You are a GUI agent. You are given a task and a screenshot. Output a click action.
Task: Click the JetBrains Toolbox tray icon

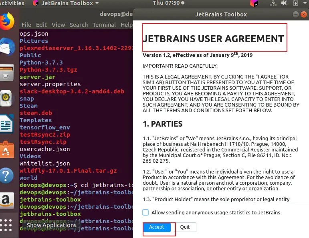click(254, 3)
